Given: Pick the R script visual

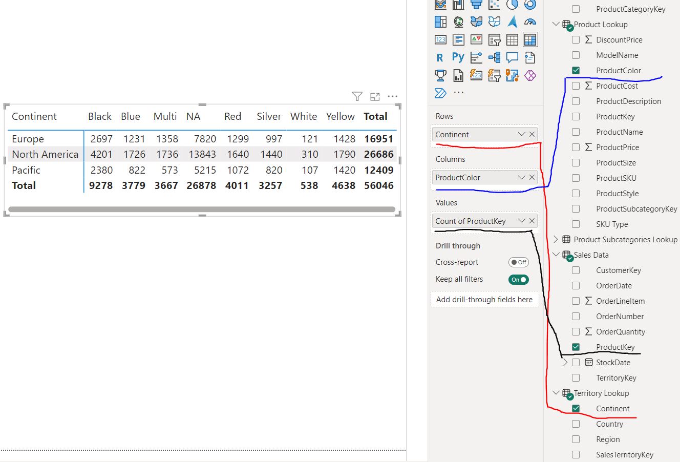Looking at the screenshot, I should click(x=440, y=57).
